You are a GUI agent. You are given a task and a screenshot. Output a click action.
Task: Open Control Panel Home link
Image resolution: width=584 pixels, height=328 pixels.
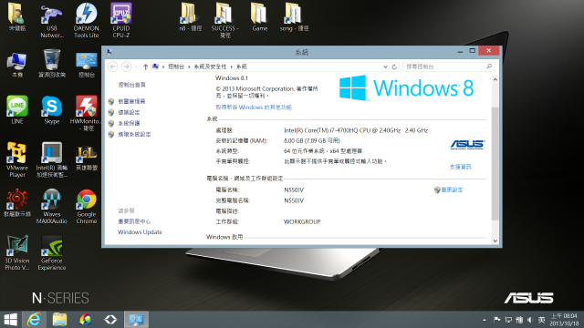point(131,85)
